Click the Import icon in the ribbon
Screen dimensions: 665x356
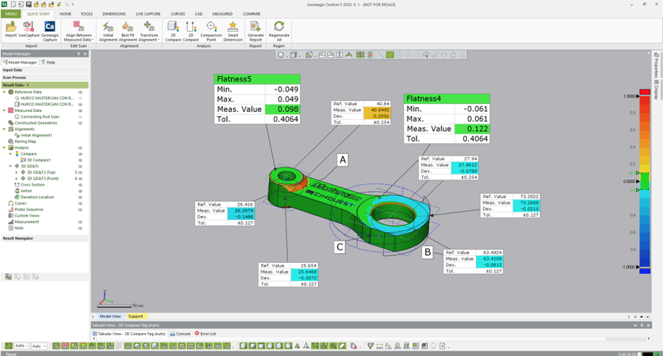[11, 27]
